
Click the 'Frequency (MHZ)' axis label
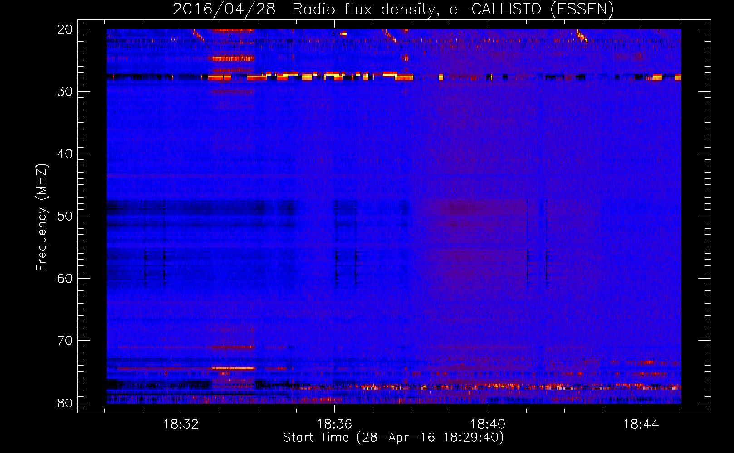point(42,217)
